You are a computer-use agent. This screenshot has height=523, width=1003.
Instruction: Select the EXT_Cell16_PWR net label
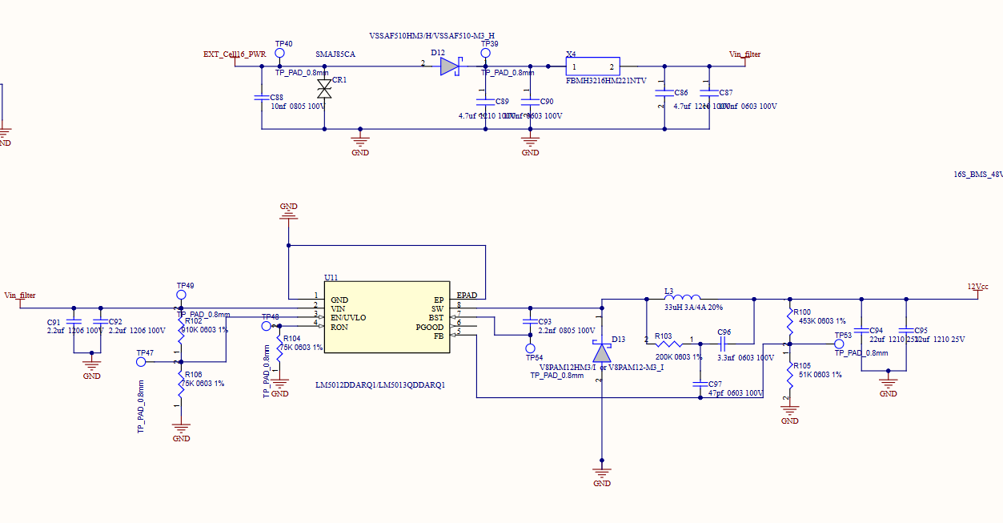click(234, 54)
